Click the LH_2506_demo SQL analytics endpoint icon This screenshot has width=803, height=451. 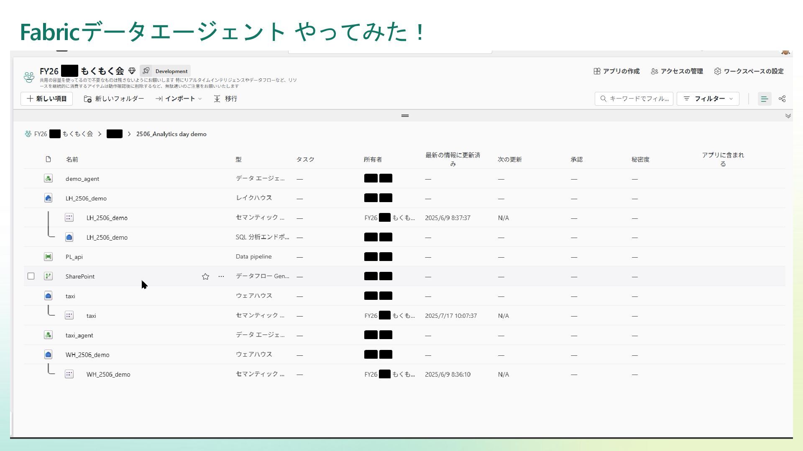click(x=69, y=237)
